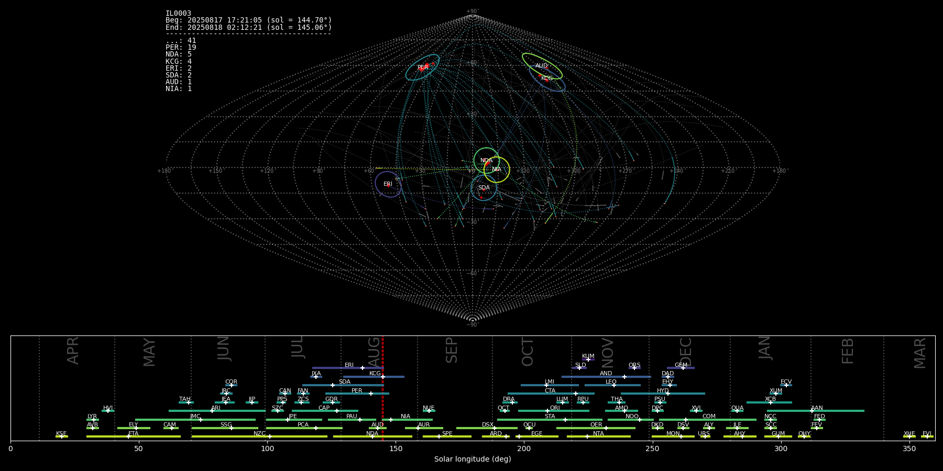Click the OCT shower label in the timeline
943x471 pixels.
[503, 408]
